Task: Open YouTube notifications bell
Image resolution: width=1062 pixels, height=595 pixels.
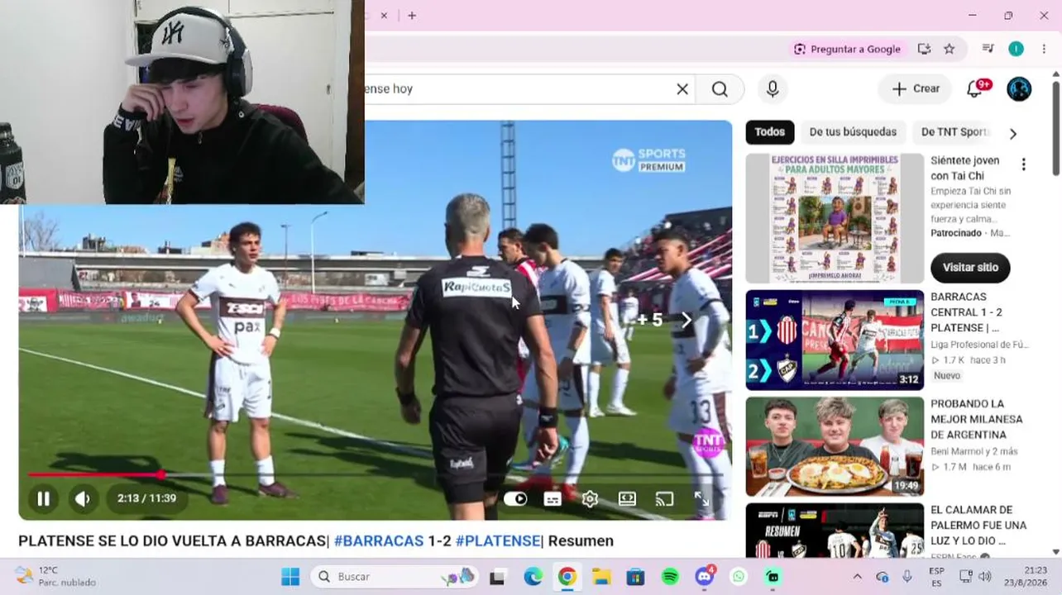Action: (975, 89)
